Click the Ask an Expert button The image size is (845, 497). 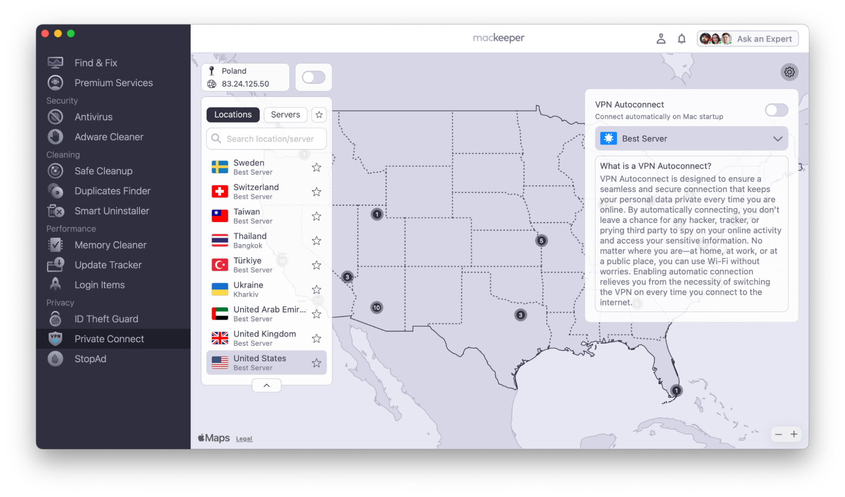pos(747,38)
